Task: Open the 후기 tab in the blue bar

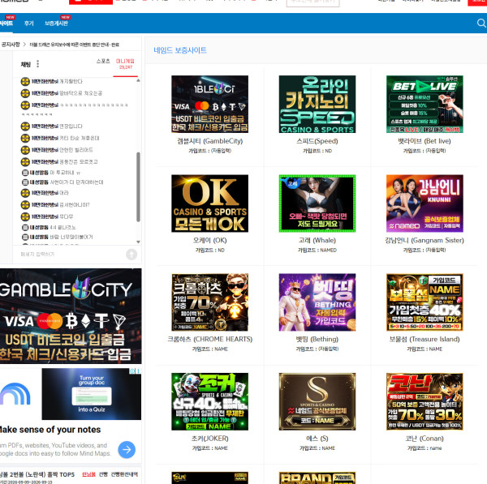Action: coord(29,24)
